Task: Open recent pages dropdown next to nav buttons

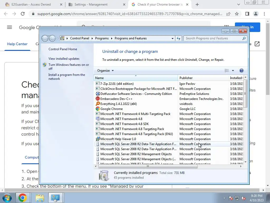Action: (57, 39)
